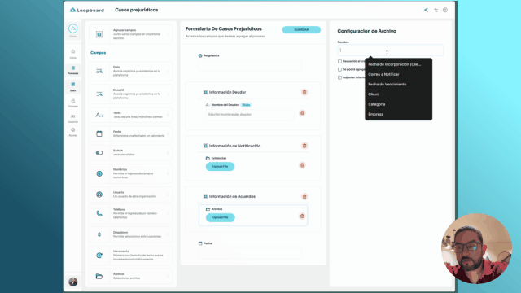Select the Texto field card
Screen dimensions: 521x293
pyautogui.click(x=130, y=115)
